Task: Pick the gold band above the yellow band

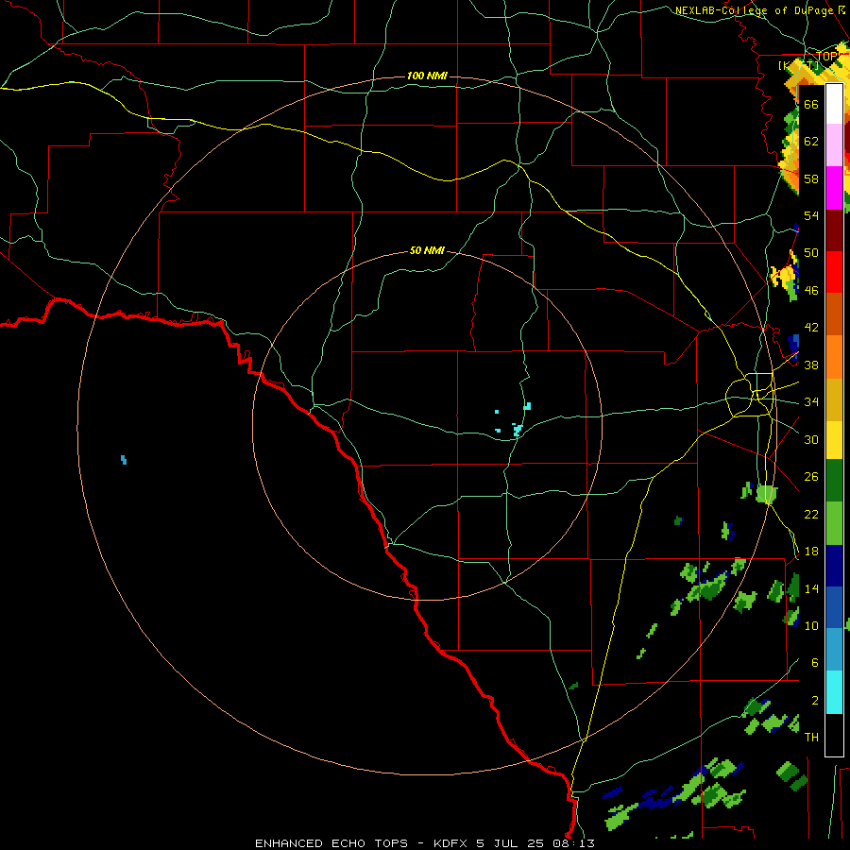Action: tap(834, 400)
